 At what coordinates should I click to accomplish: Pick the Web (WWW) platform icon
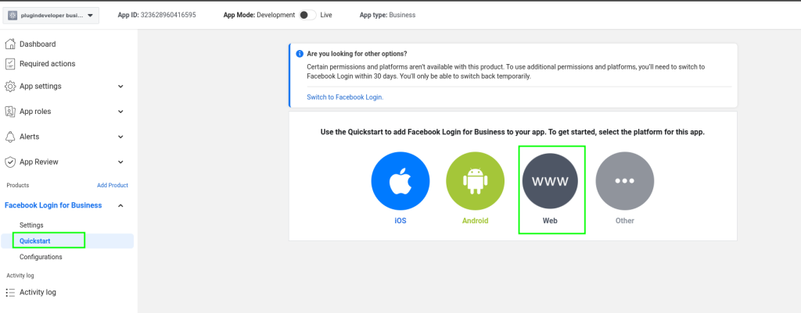point(550,180)
